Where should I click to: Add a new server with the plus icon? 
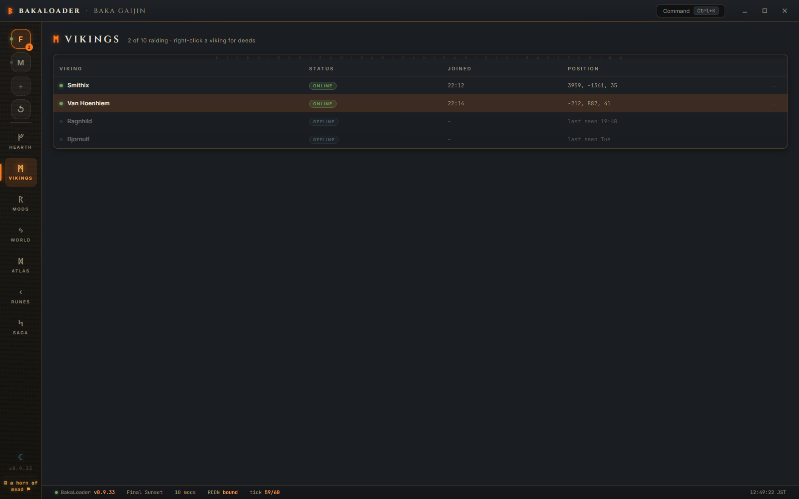click(20, 86)
